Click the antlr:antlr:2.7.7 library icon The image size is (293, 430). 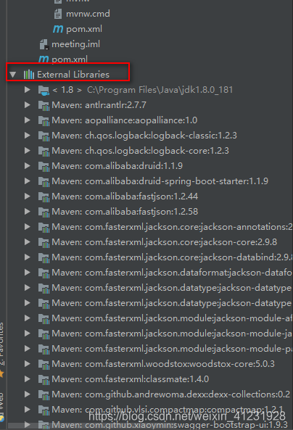pos(44,106)
